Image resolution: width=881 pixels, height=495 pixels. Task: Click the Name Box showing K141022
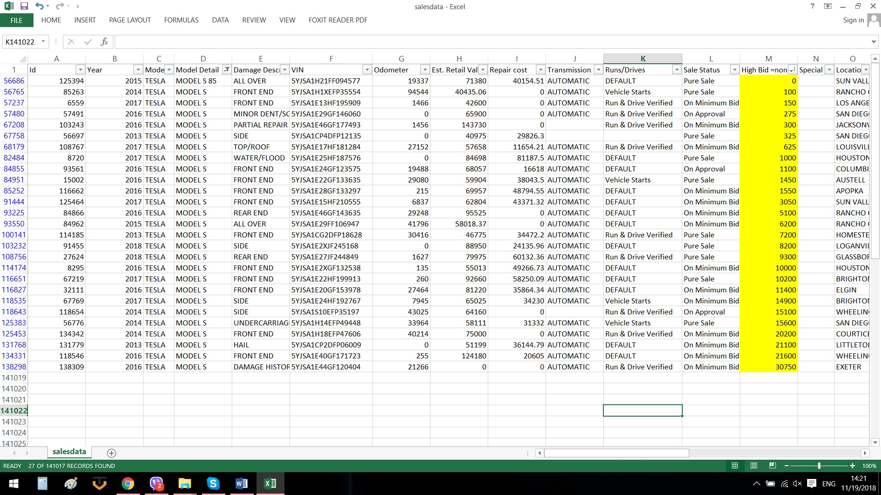(21, 42)
